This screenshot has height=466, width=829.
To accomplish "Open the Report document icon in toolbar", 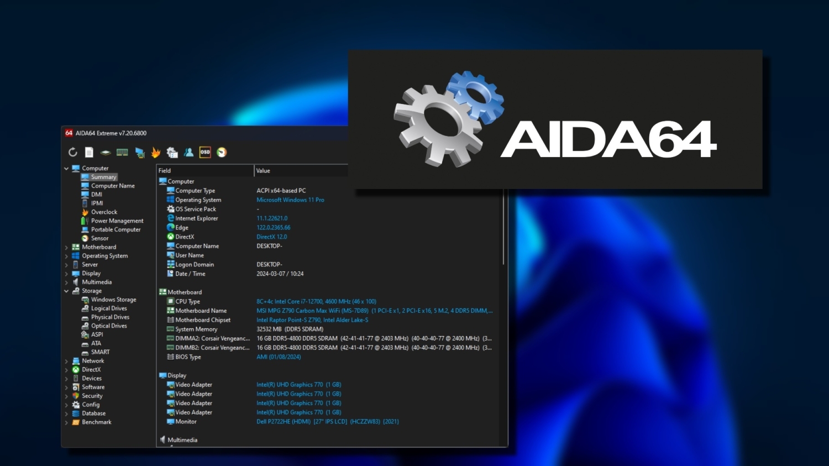I will 89,153.
